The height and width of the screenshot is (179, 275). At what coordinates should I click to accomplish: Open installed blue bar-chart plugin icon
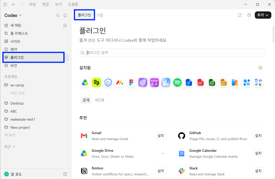click(166, 82)
